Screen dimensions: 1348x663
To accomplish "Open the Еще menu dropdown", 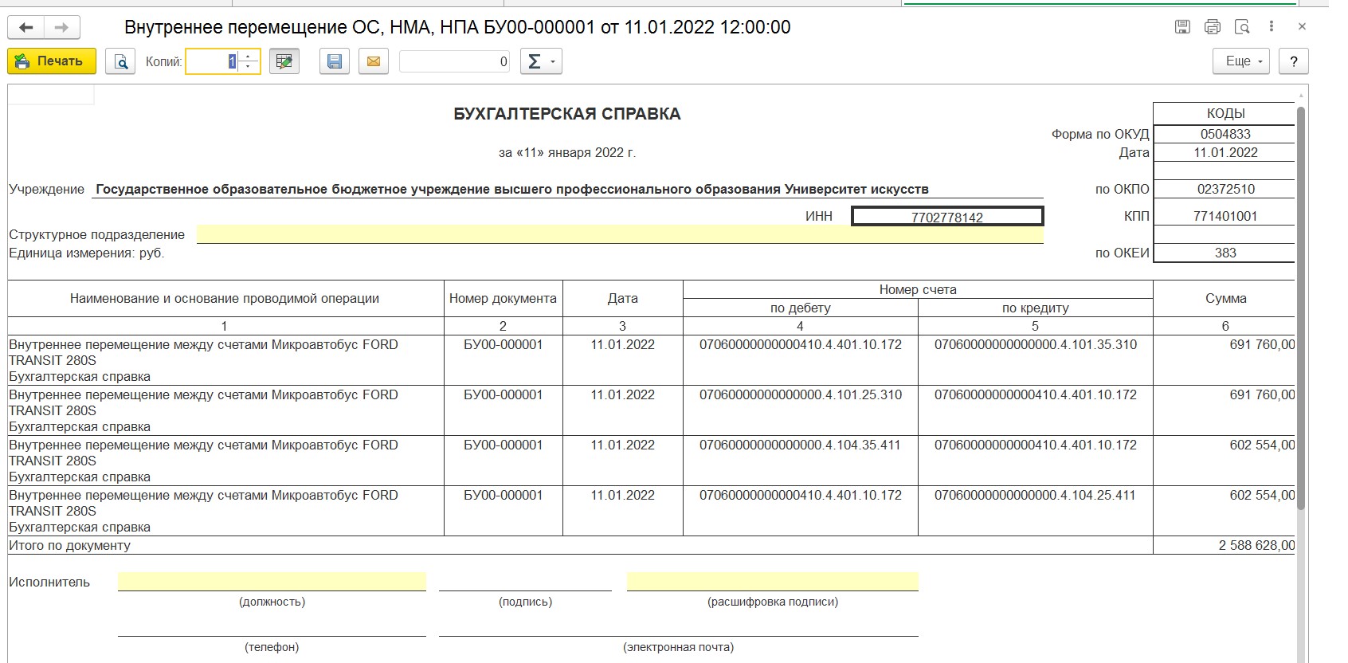I will point(1241,61).
